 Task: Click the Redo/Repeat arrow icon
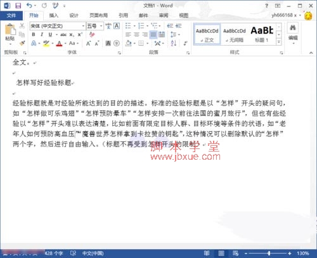click(x=44, y=6)
